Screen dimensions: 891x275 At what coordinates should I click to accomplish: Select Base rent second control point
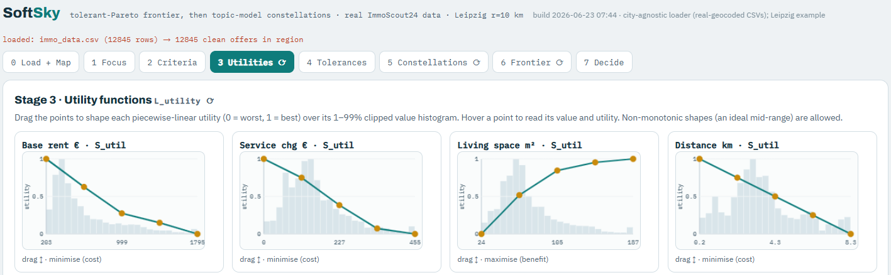[x=84, y=186]
